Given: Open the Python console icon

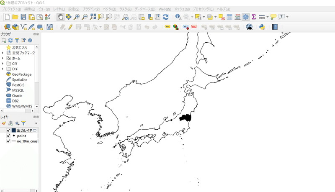Looking at the screenshot, I should [262, 27].
